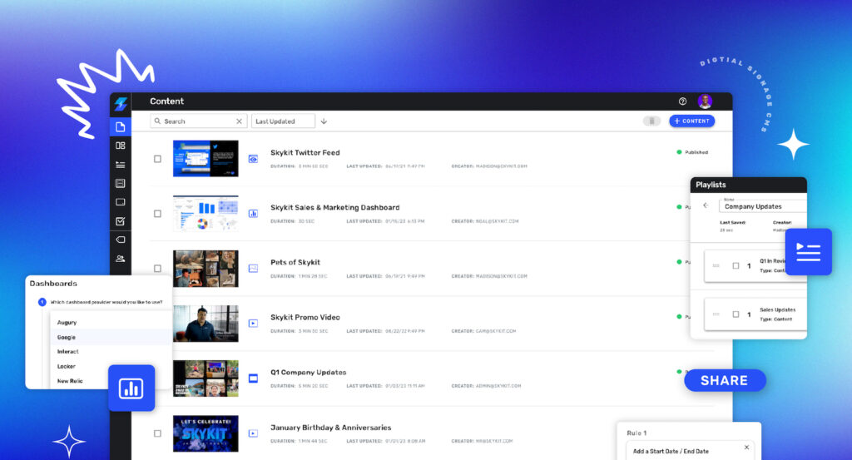This screenshot has width=852, height=460.
Task: Click the Content page heading
Action: (166, 101)
